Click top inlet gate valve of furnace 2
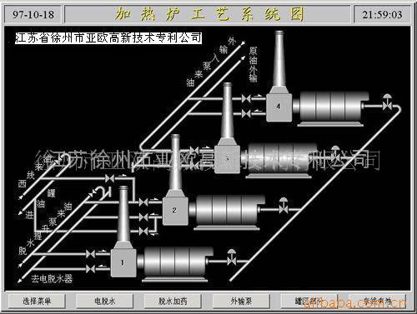 tap(143, 202)
